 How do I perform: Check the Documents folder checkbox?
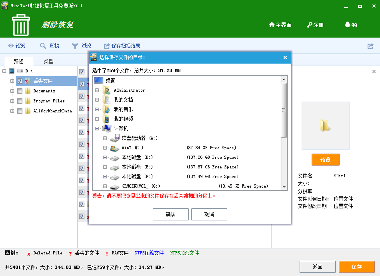coord(20,91)
